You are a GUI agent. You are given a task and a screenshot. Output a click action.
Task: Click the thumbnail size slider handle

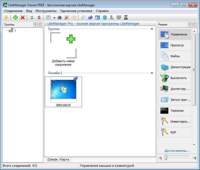click(166, 157)
